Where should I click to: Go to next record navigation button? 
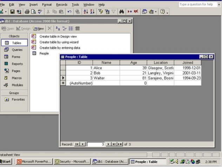(x=108, y=144)
